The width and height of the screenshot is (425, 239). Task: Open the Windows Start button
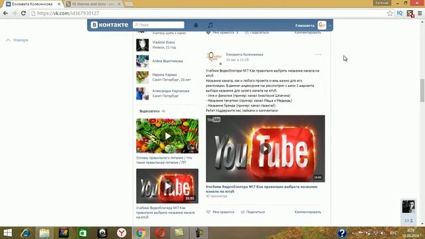pos(7,233)
